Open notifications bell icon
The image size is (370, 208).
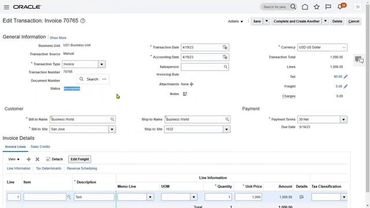(x=340, y=7)
